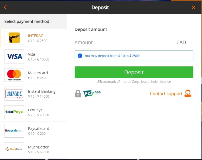Open the PCI DSS compliance badge
Screen dimensions: 202x160
(x=92, y=93)
